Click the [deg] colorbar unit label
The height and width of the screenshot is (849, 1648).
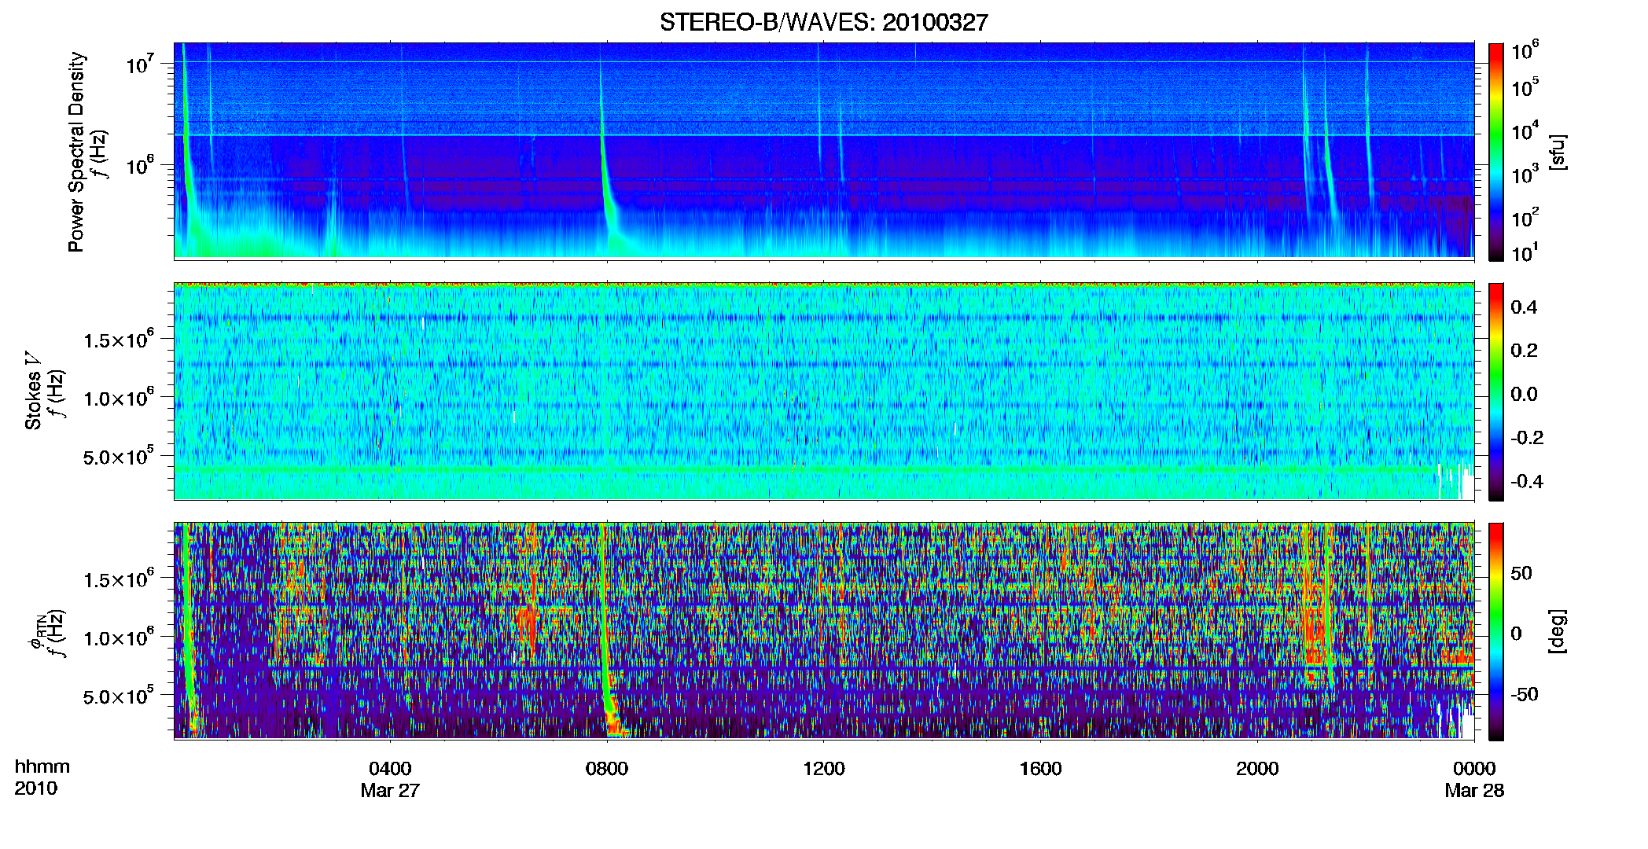[1558, 631]
